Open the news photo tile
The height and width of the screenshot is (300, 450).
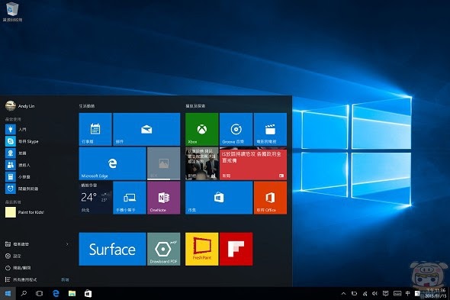[x=202, y=163]
